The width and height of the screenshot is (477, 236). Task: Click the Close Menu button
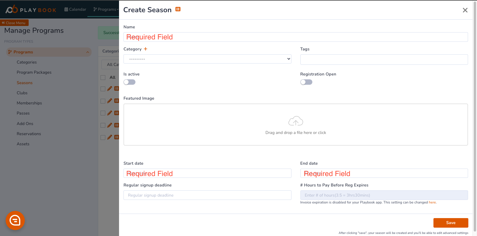click(14, 23)
